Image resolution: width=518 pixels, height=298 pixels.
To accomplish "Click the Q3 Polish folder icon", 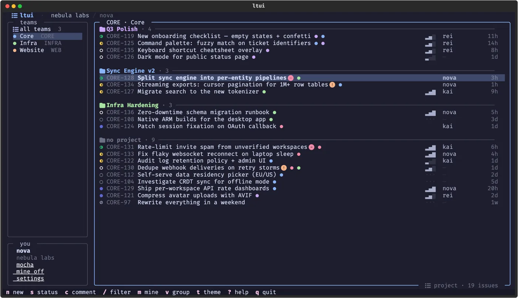I will coord(102,29).
